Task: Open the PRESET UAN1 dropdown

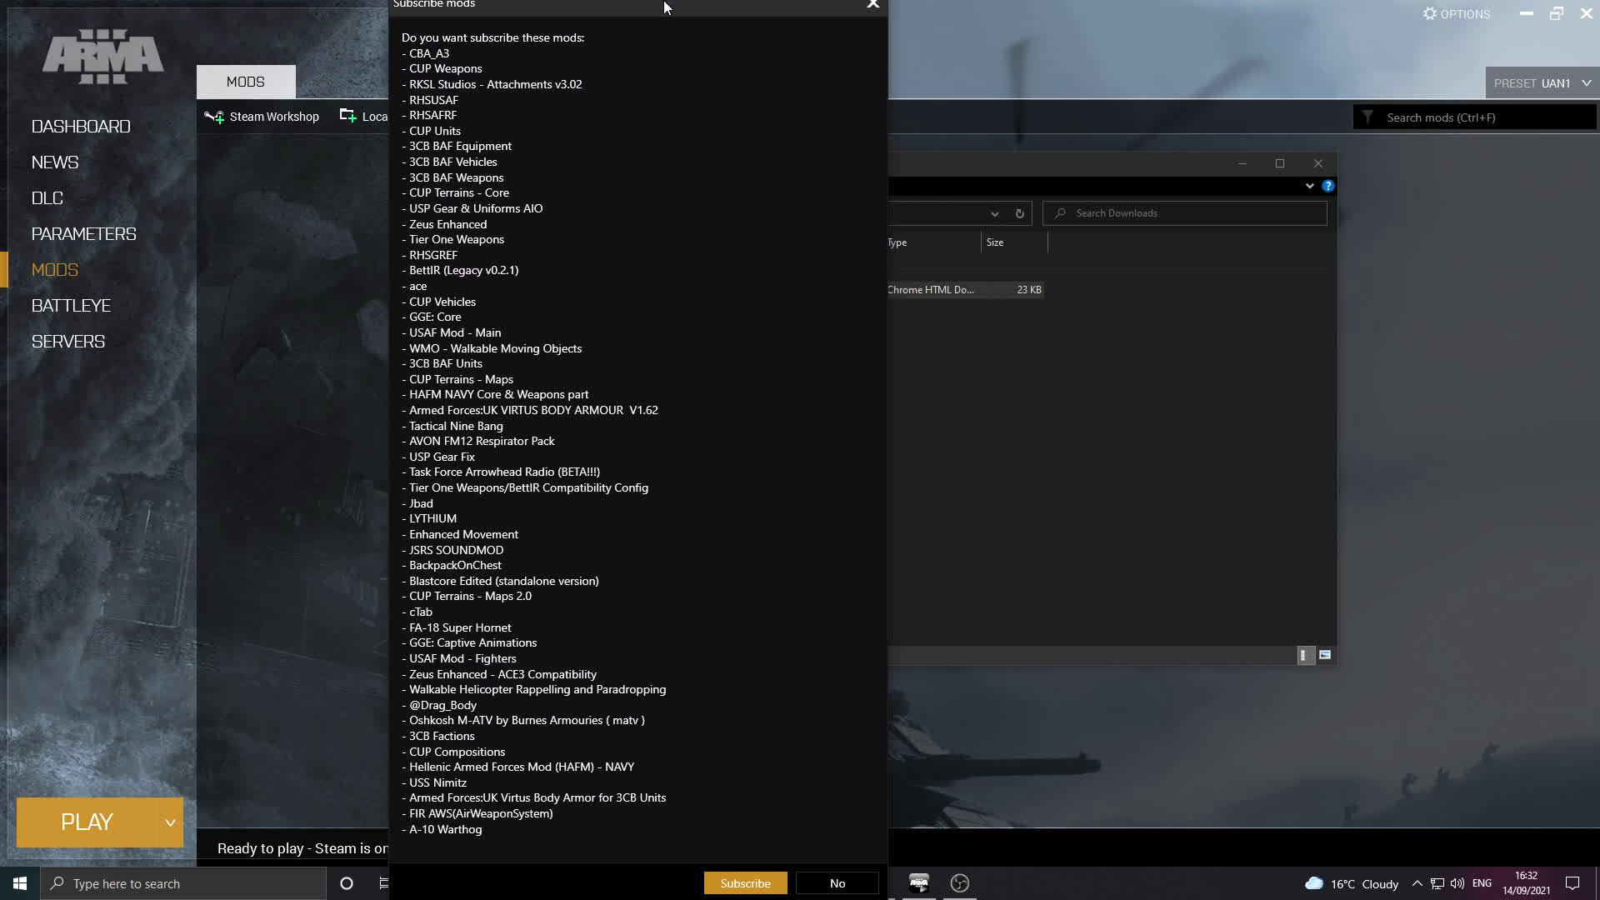Action: (x=1542, y=83)
